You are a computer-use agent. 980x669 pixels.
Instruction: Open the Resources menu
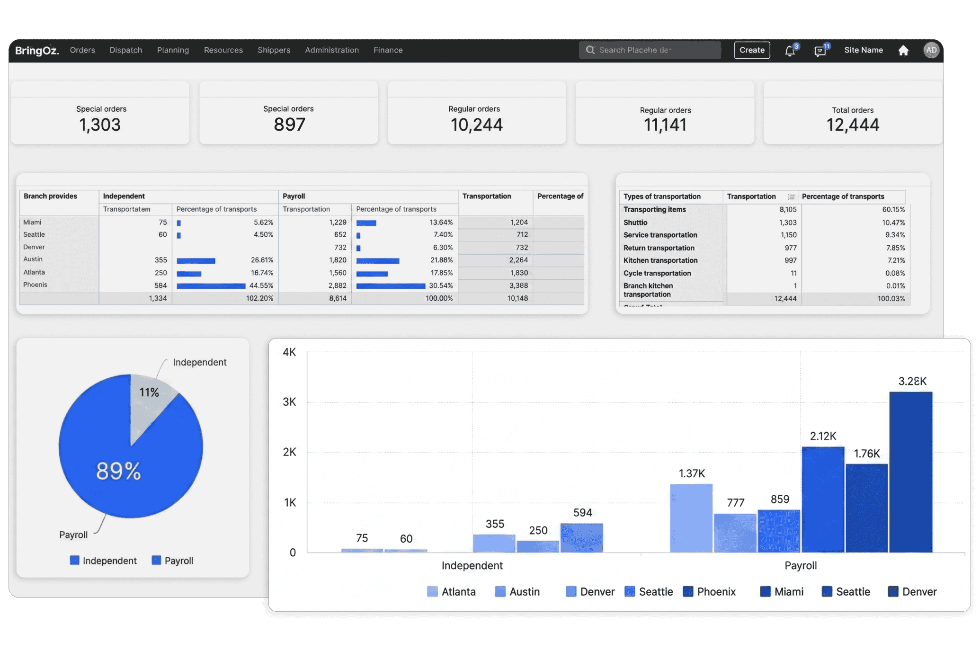pyautogui.click(x=223, y=50)
